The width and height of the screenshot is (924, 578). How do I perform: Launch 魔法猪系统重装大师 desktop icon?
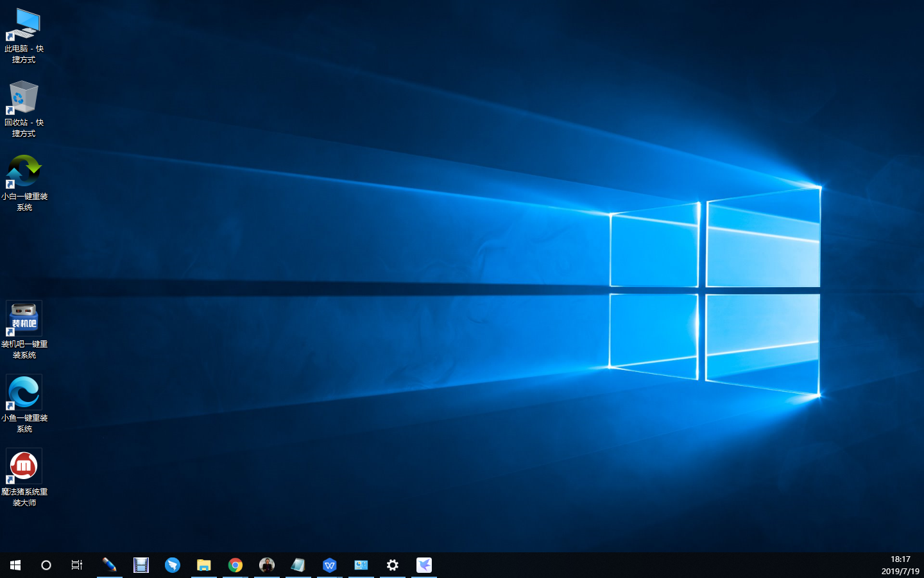pos(24,467)
